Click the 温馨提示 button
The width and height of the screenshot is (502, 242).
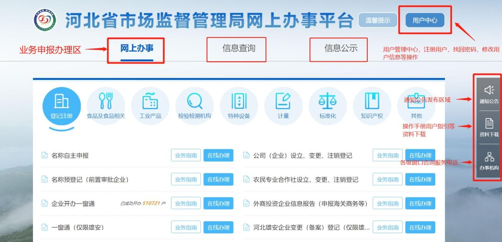pos(377,20)
